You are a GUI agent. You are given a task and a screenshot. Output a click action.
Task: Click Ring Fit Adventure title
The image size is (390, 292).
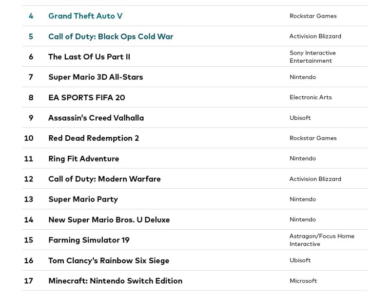point(84,159)
